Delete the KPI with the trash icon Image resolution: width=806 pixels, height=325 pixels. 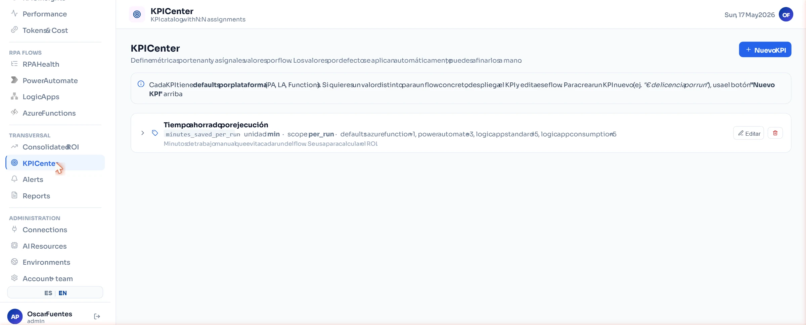[x=775, y=133]
